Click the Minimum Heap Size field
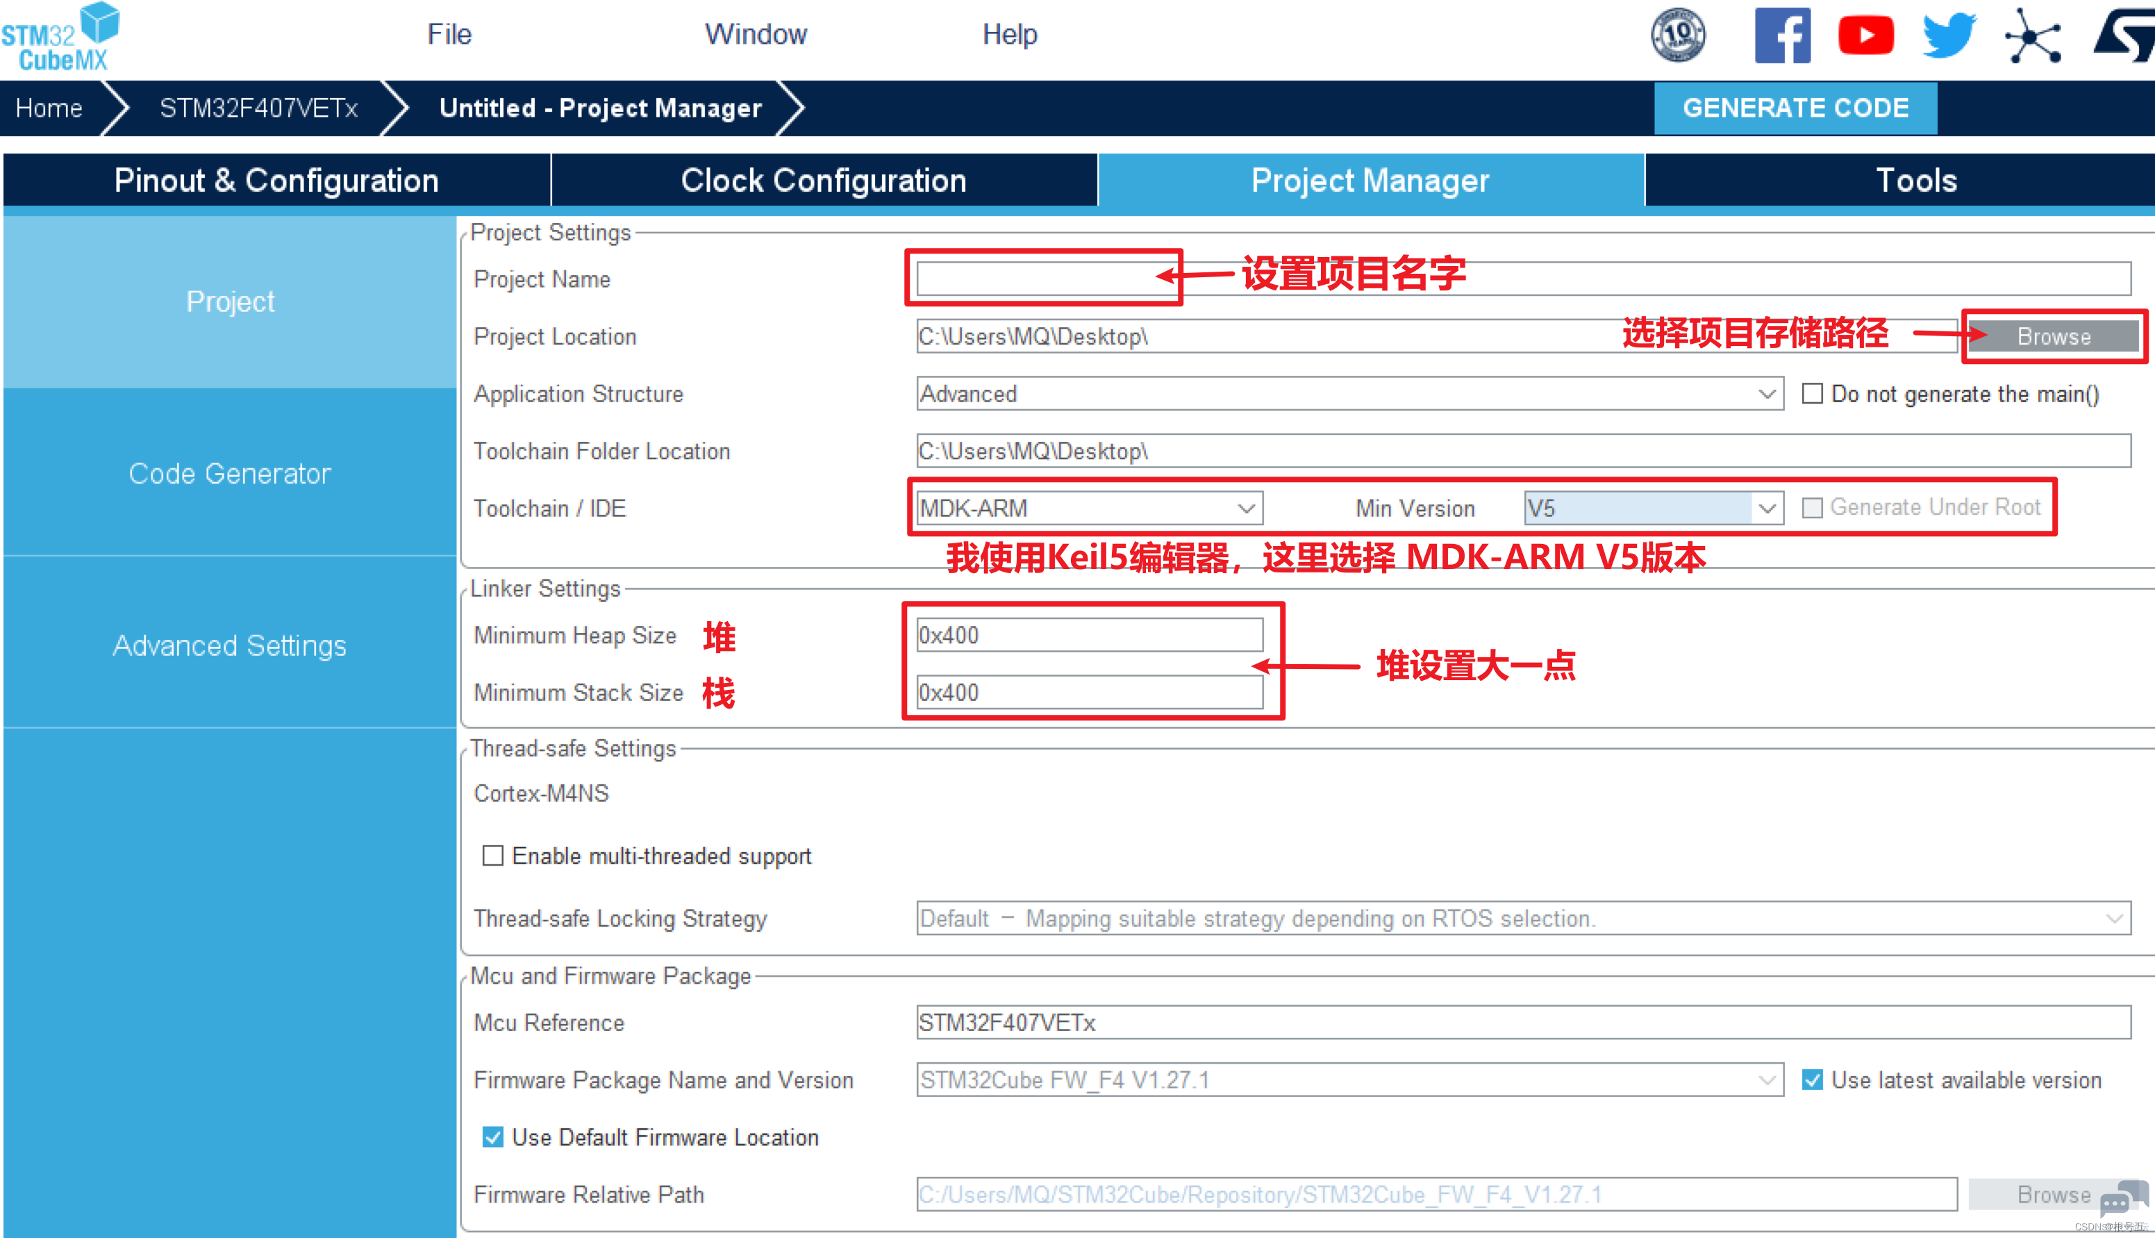Image resolution: width=2155 pixels, height=1238 pixels. (x=1090, y=635)
